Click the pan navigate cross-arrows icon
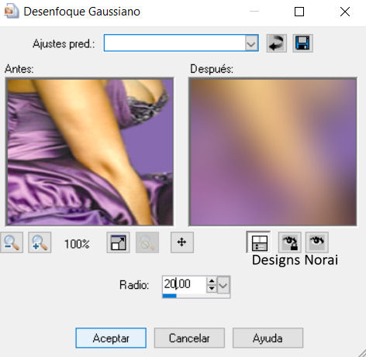Screen dimensions: 366x357 coord(182,242)
